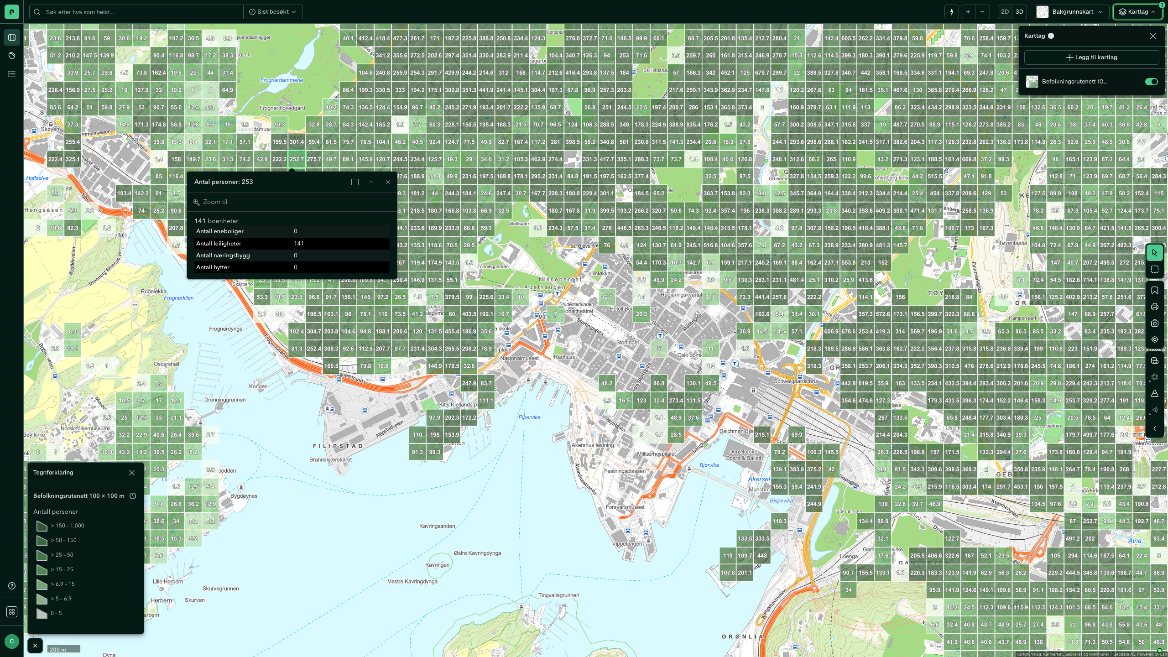Open the apps grid icon in the sidebar
The image size is (1168, 657).
click(12, 612)
